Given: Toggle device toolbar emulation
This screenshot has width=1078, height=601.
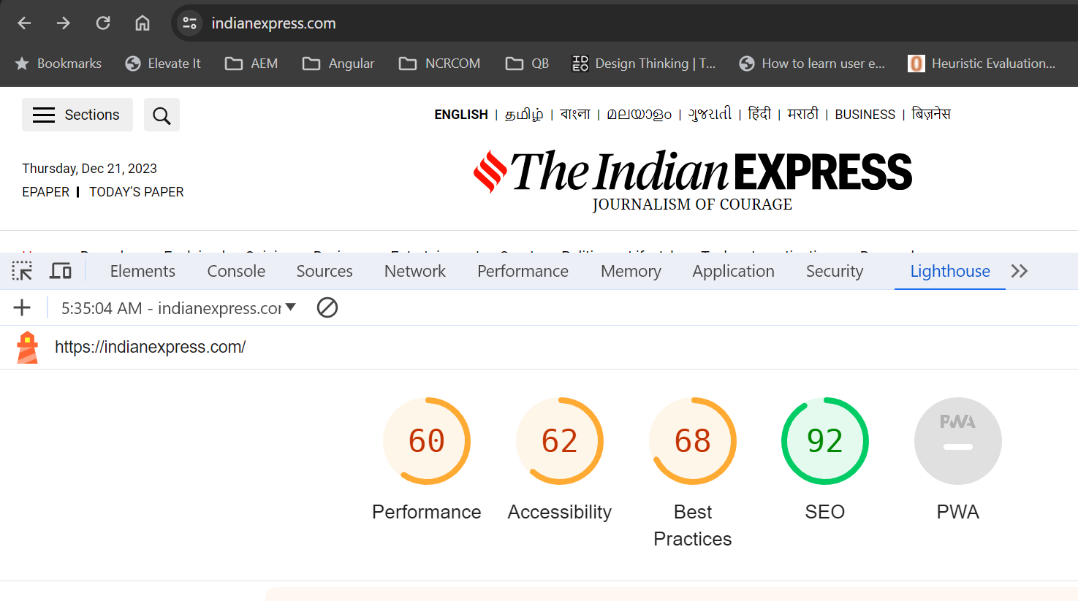Looking at the screenshot, I should pyautogui.click(x=61, y=272).
